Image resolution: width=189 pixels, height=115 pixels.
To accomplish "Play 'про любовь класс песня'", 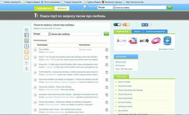I will coord(35,110).
